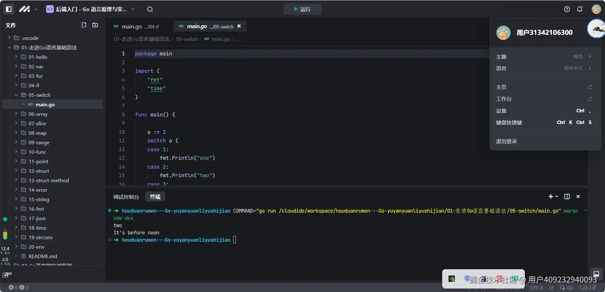This screenshot has width=605, height=292.
Task: Click the search magnifier icon
Action: point(150,9)
